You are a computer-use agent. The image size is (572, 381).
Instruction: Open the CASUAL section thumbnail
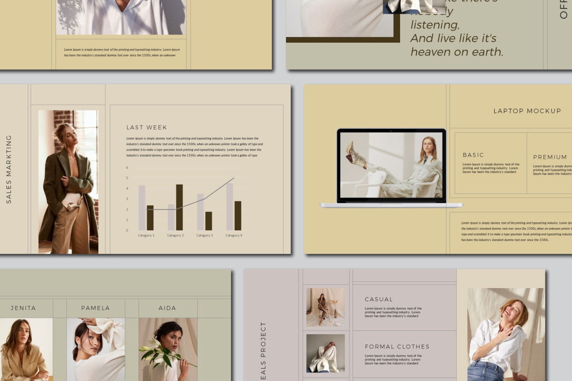coord(325,307)
